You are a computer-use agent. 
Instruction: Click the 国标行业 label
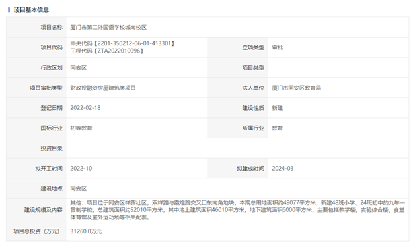coord(52,128)
